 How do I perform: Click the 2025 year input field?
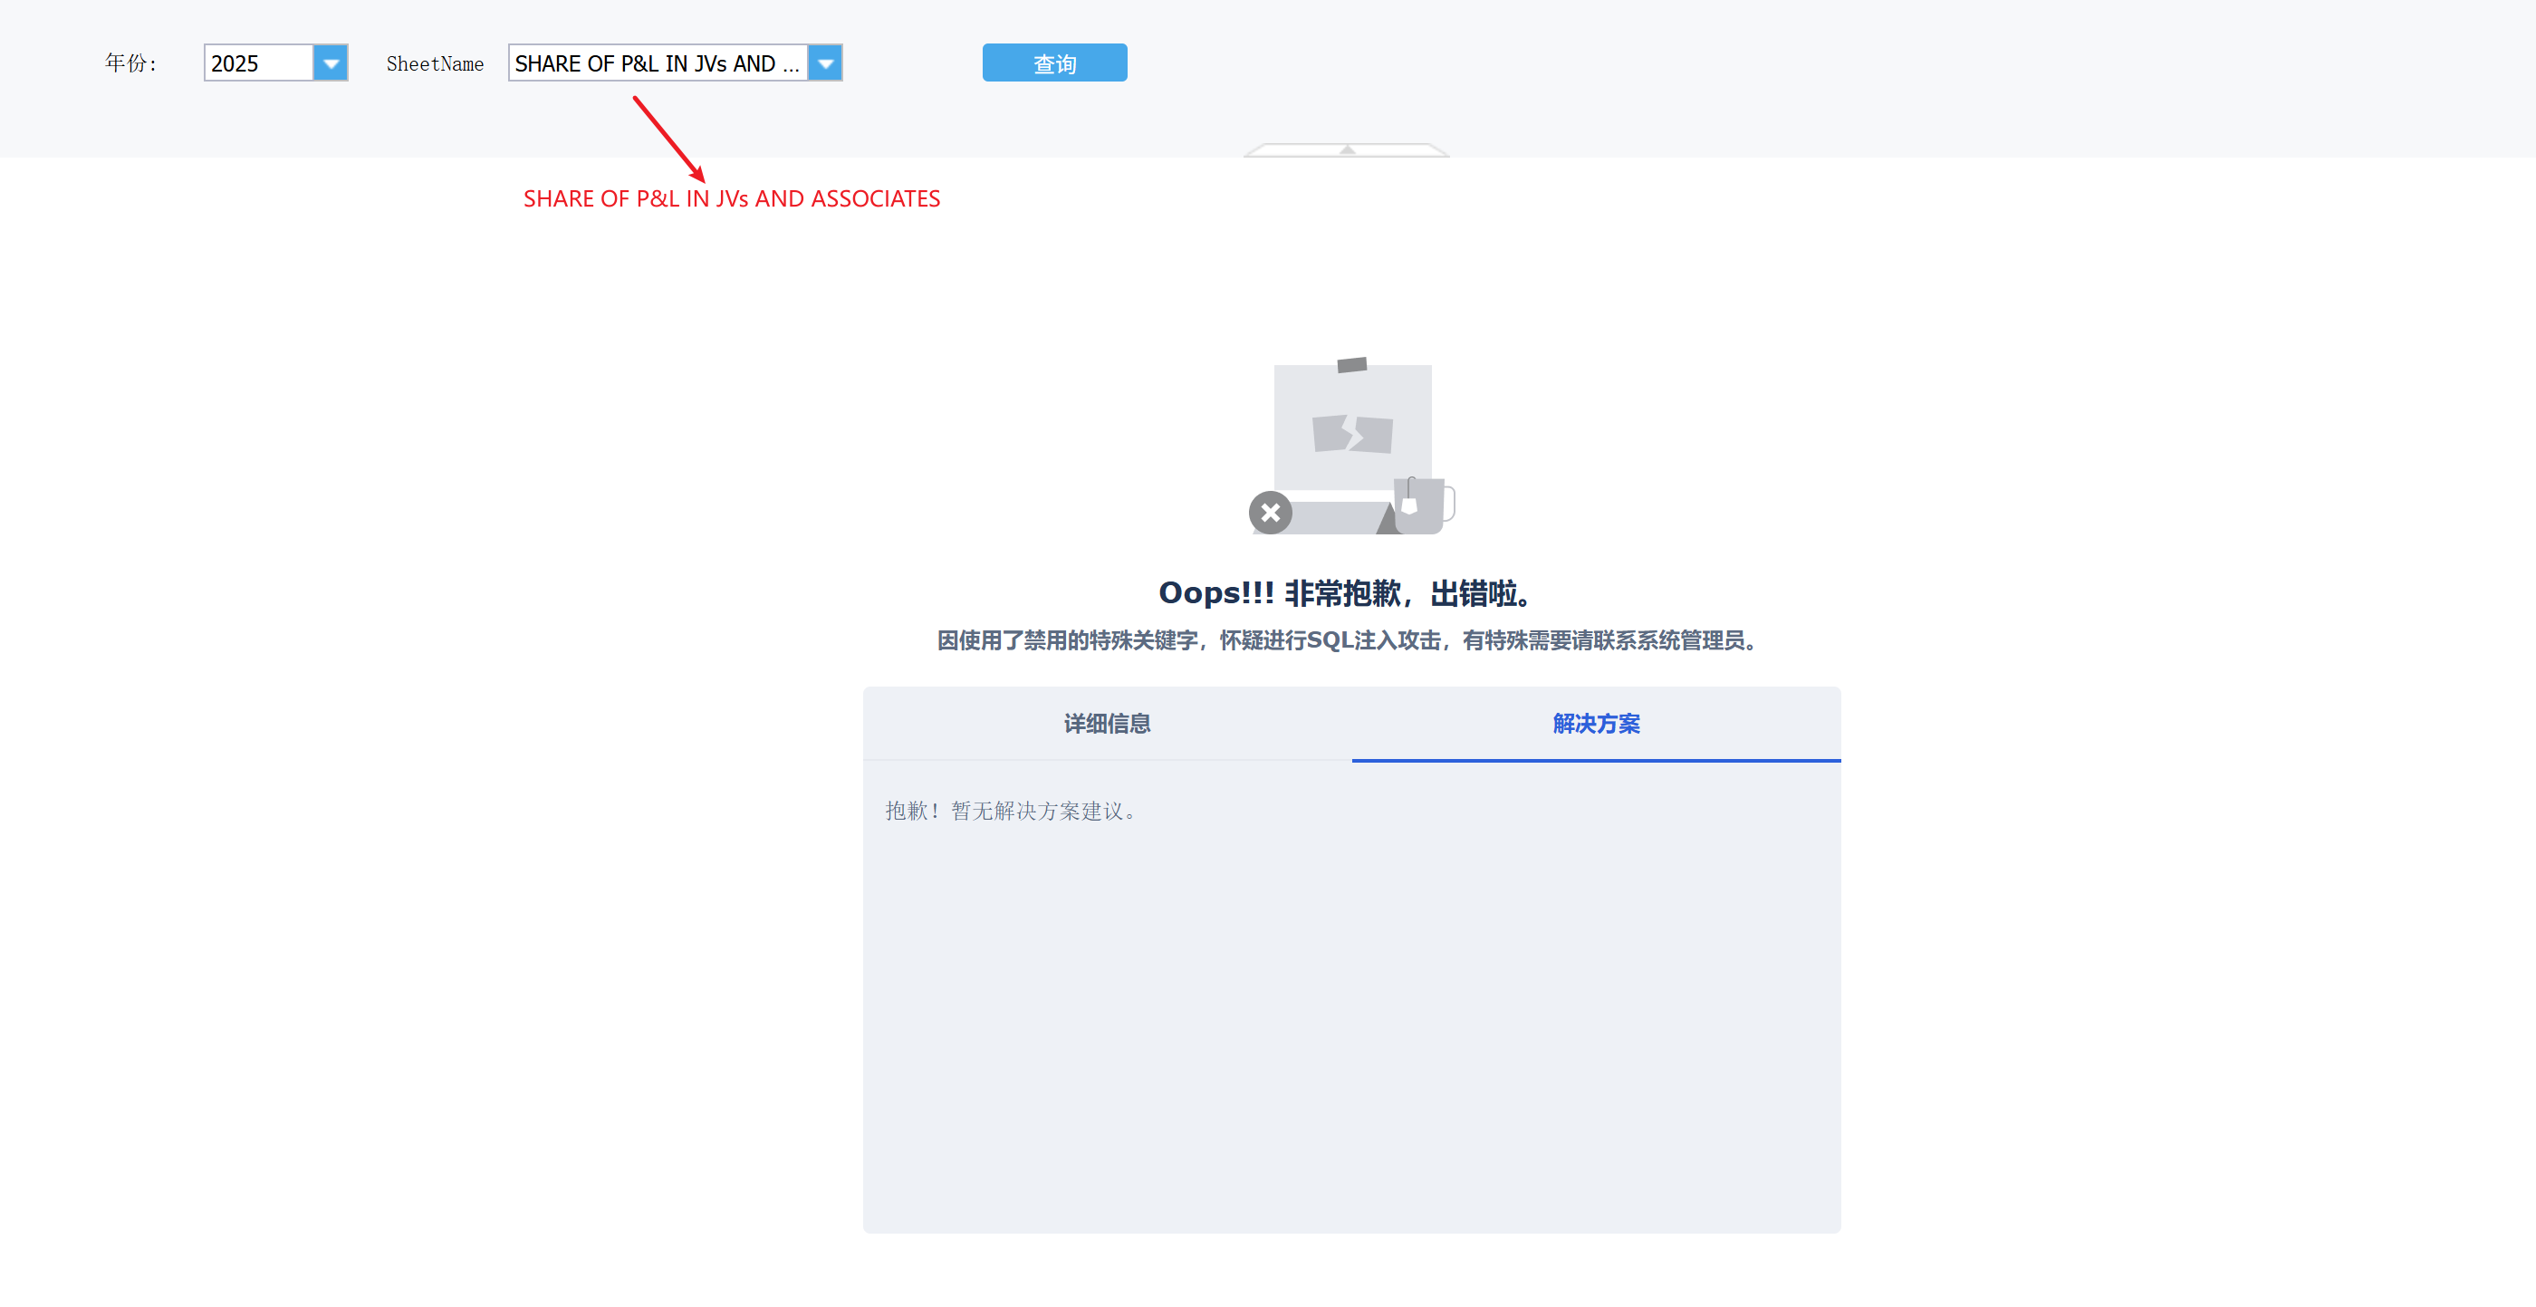258,63
